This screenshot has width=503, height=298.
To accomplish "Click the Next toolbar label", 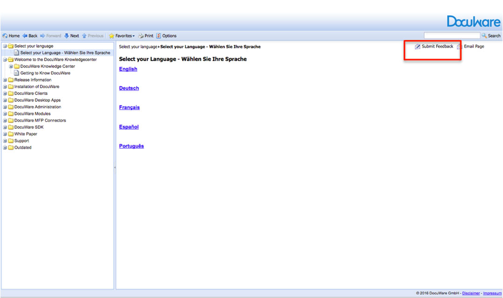I will tap(75, 35).
